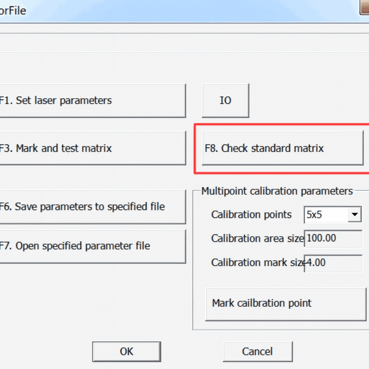Click the Multipoint calibration parameters group title

click(x=277, y=191)
